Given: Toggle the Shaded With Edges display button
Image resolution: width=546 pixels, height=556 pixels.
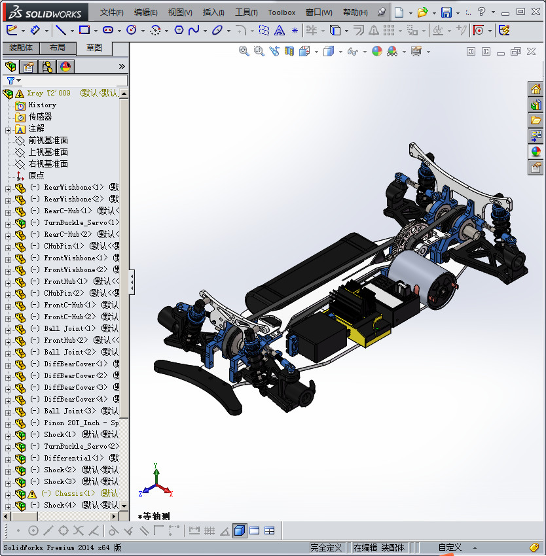Looking at the screenshot, I should 240,531.
